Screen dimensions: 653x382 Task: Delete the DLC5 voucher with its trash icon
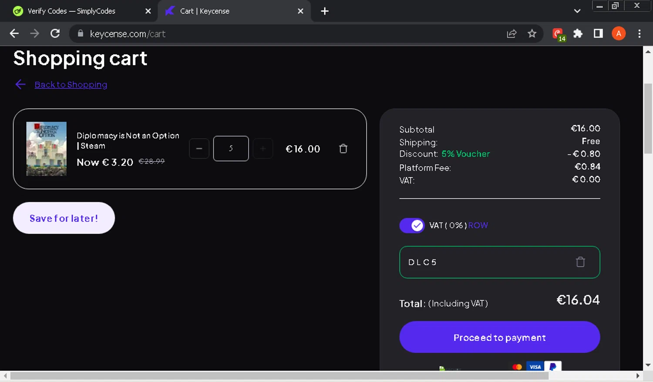tap(580, 262)
